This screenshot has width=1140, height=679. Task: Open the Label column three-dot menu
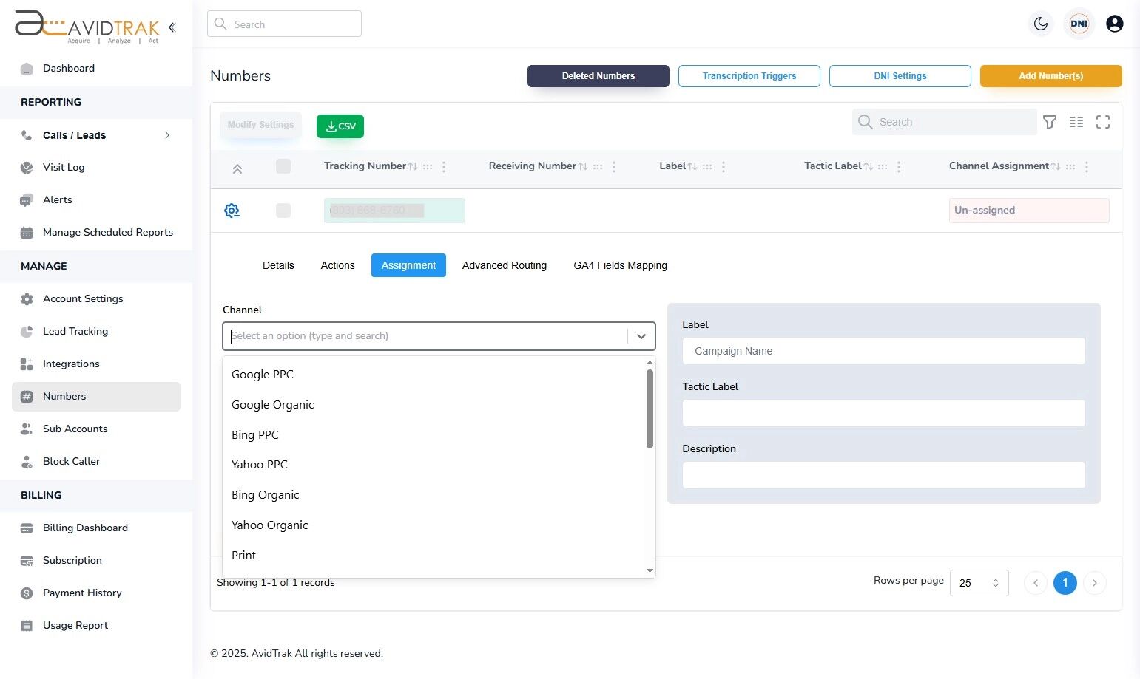click(724, 167)
